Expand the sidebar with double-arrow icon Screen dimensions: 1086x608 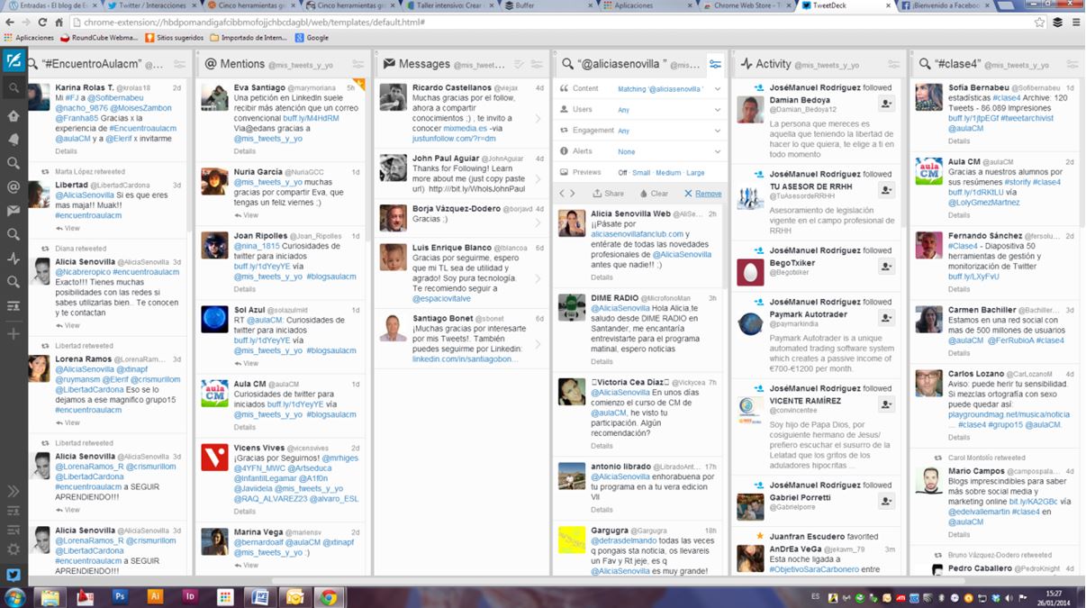(x=14, y=491)
